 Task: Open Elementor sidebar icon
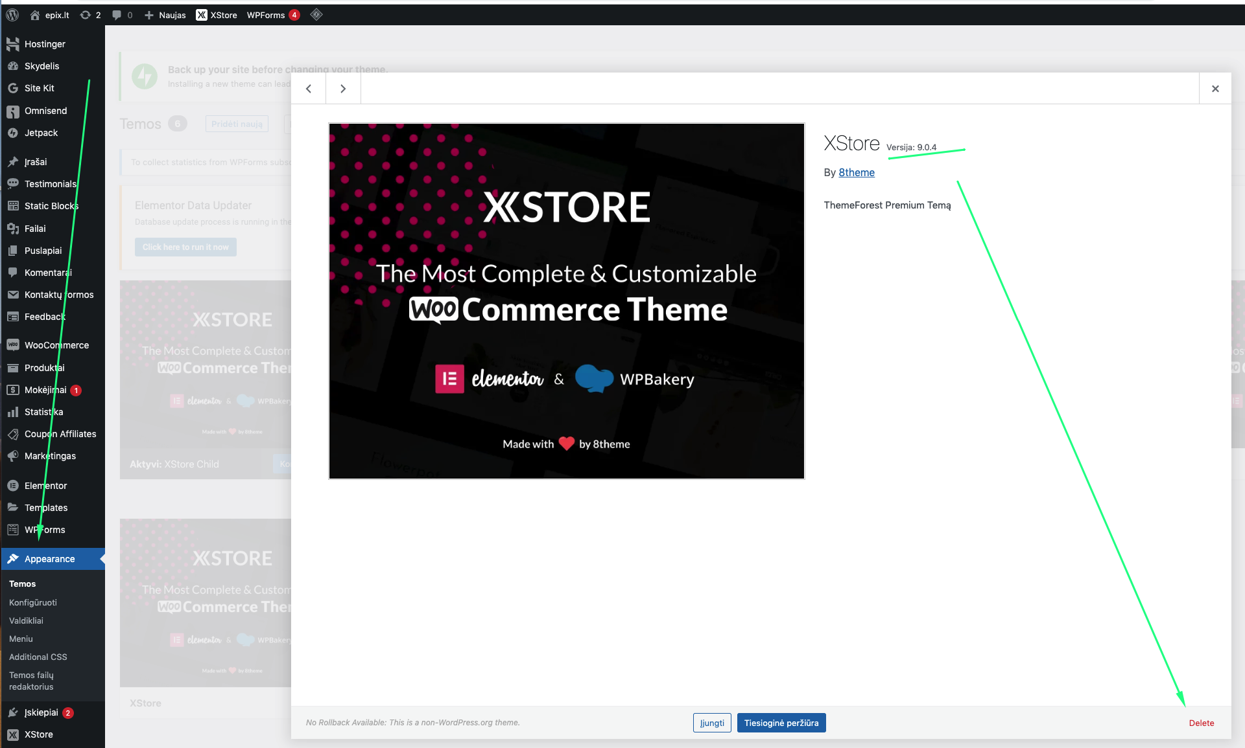(x=13, y=486)
